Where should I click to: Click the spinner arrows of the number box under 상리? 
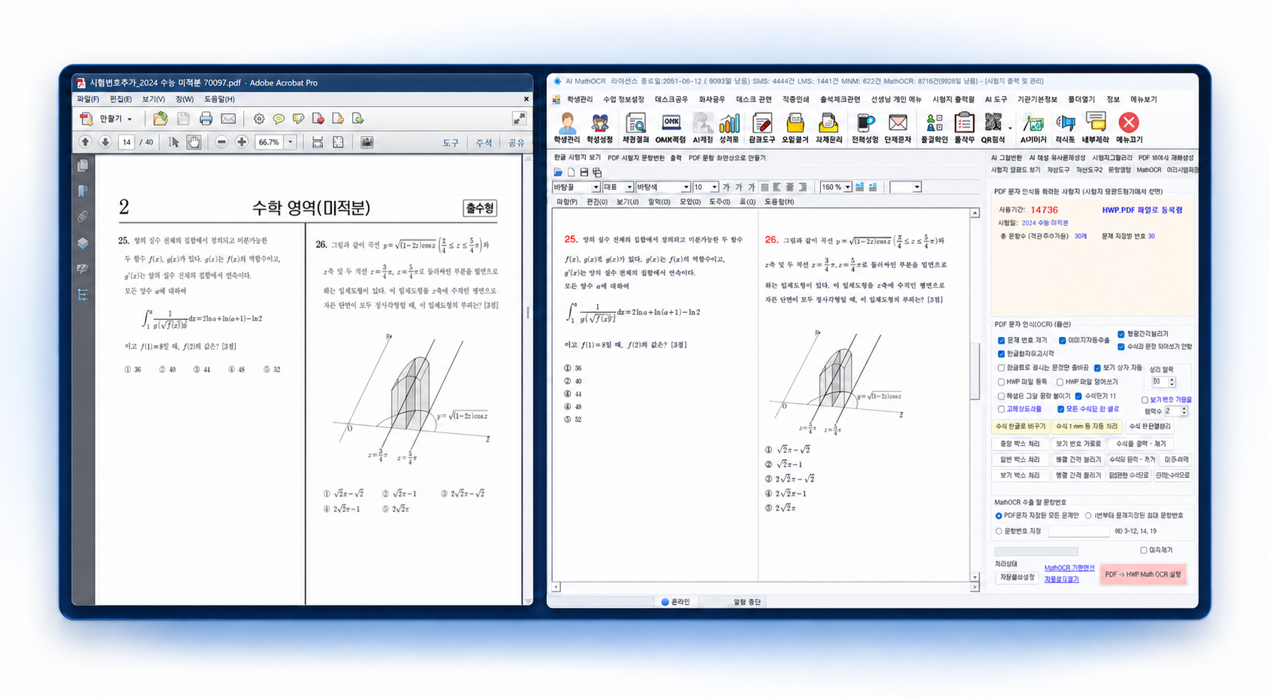(x=1172, y=382)
